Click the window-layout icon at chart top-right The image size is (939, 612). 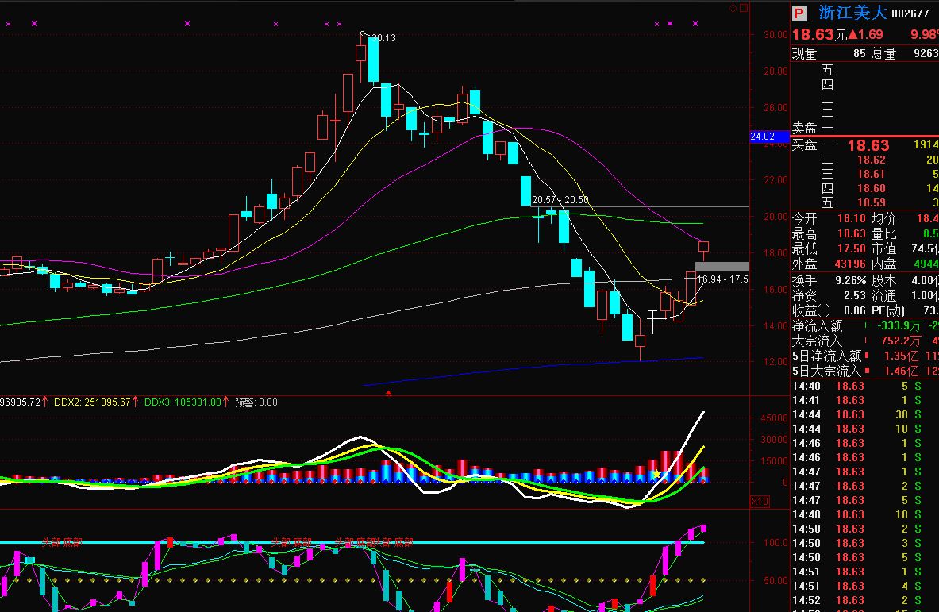(743, 8)
